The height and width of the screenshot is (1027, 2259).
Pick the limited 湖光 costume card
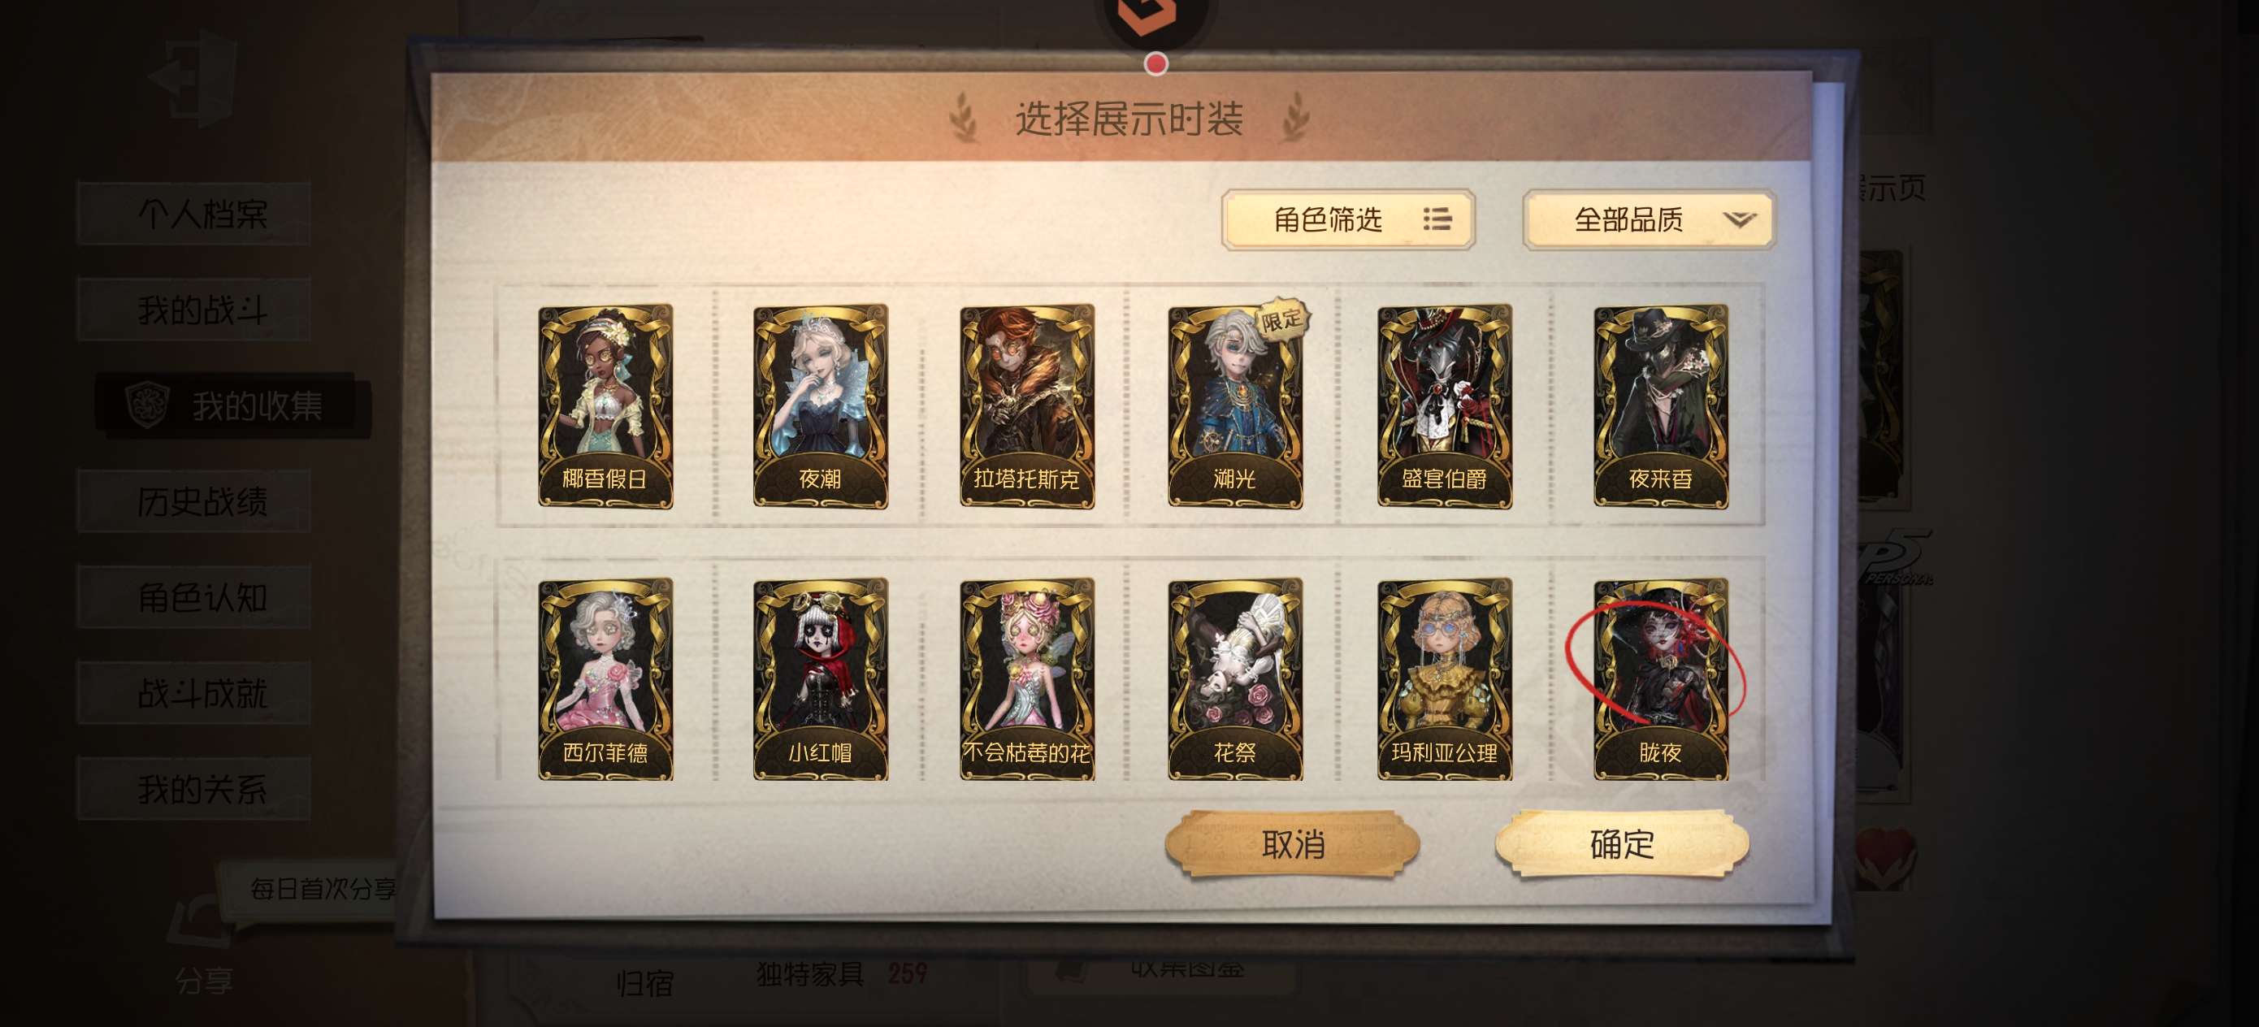click(1235, 406)
